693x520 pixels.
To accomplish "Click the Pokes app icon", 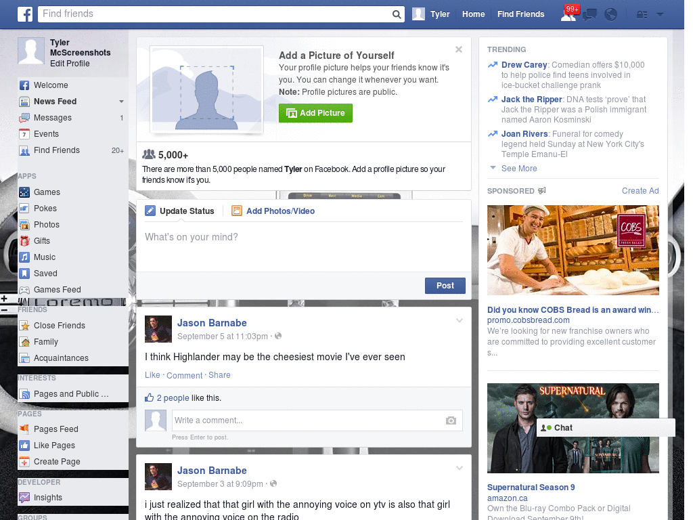I will click(24, 209).
